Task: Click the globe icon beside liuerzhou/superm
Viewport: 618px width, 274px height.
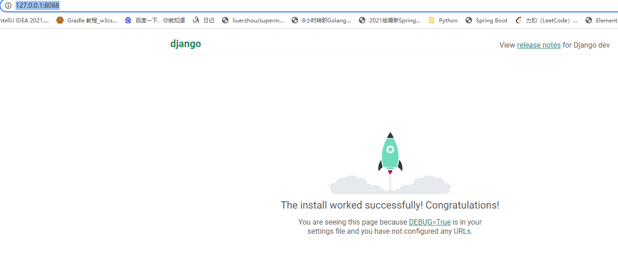Action: coord(225,20)
